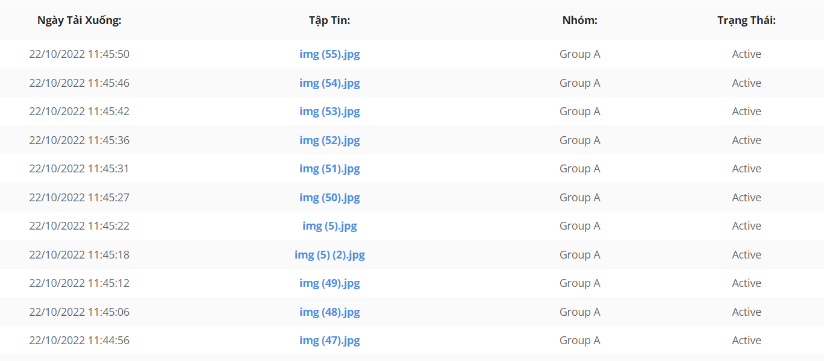Open file link img (53).jpg
The image size is (824, 361).
(329, 111)
